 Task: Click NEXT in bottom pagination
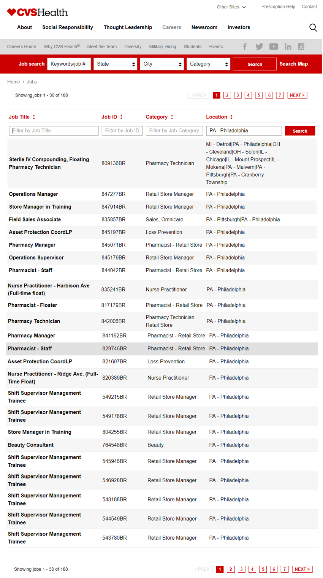coord(302,569)
